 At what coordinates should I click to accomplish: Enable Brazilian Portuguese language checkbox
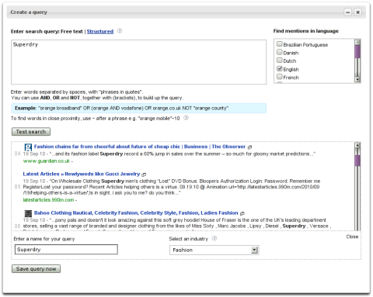[x=279, y=44]
